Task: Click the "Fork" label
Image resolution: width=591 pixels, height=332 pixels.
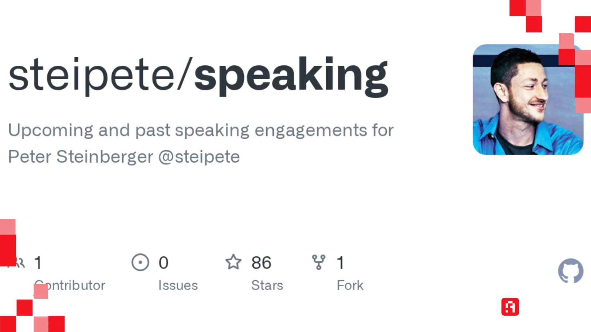Action: coord(350,285)
